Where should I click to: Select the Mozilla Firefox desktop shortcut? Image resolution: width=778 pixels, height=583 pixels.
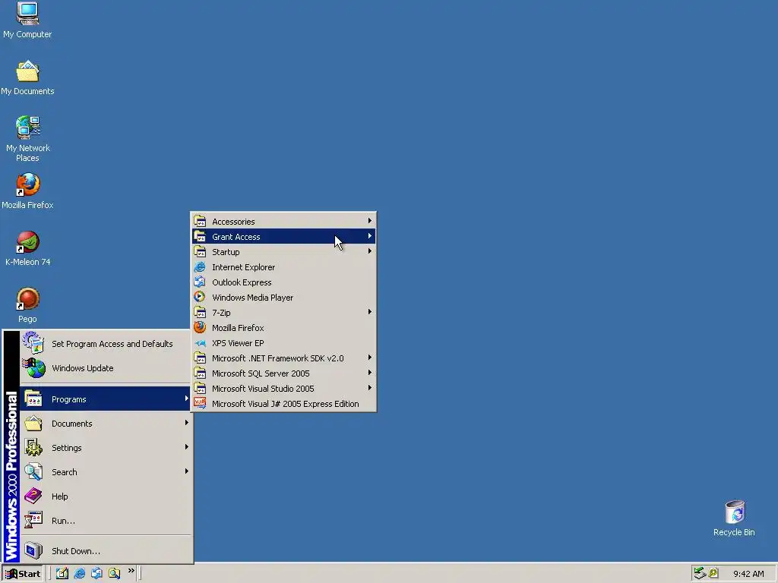(27, 191)
